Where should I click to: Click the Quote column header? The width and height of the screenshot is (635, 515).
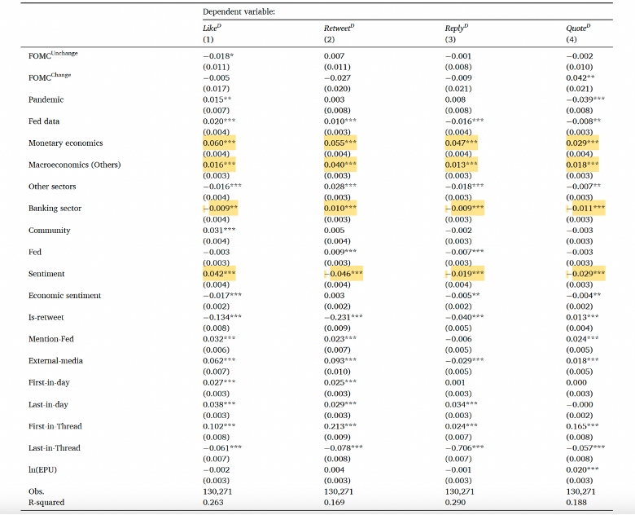tap(576, 29)
